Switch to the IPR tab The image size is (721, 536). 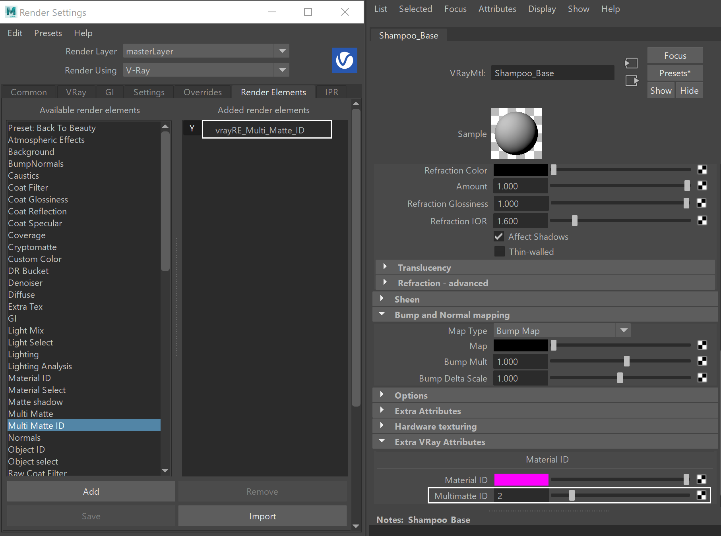point(331,92)
